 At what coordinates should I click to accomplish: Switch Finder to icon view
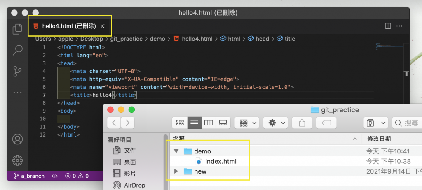click(x=180, y=123)
